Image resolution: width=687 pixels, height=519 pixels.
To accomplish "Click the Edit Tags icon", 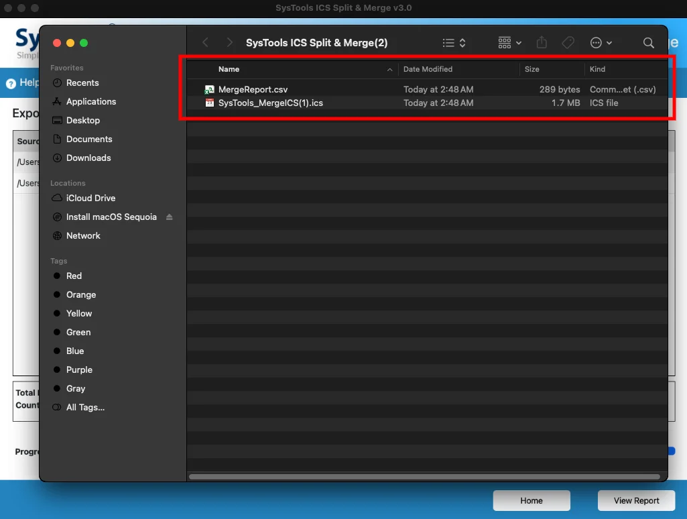I will 568,42.
